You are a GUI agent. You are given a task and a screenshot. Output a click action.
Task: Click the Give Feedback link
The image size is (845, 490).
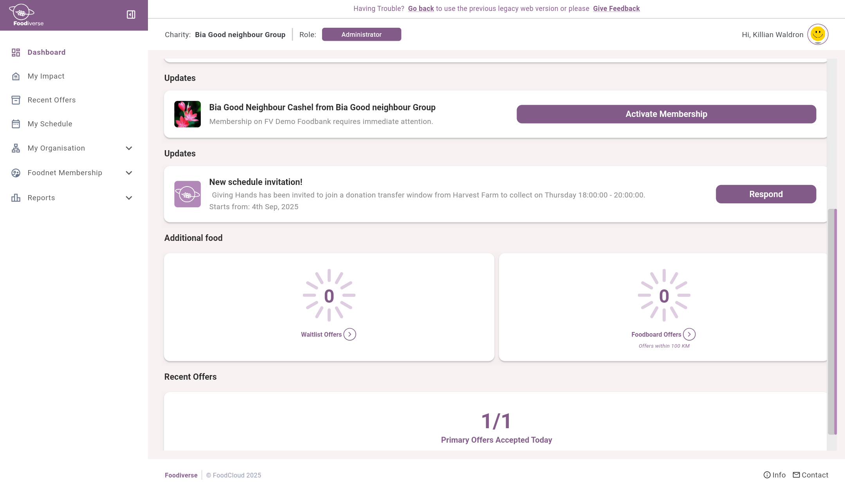coord(616,9)
